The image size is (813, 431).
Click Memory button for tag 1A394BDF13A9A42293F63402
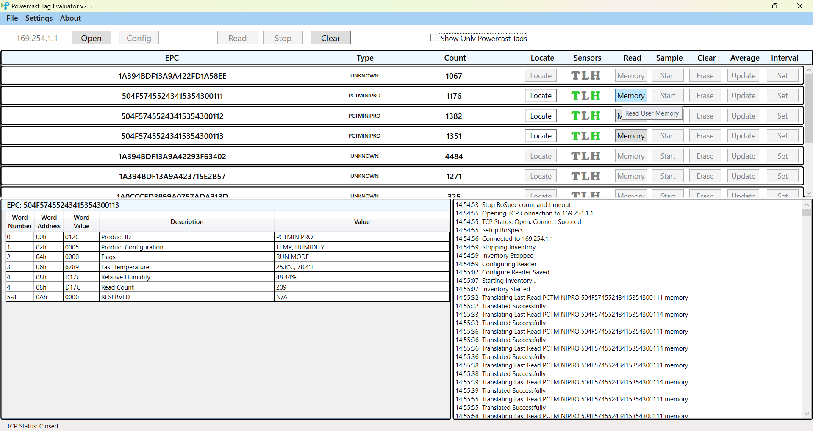click(631, 156)
